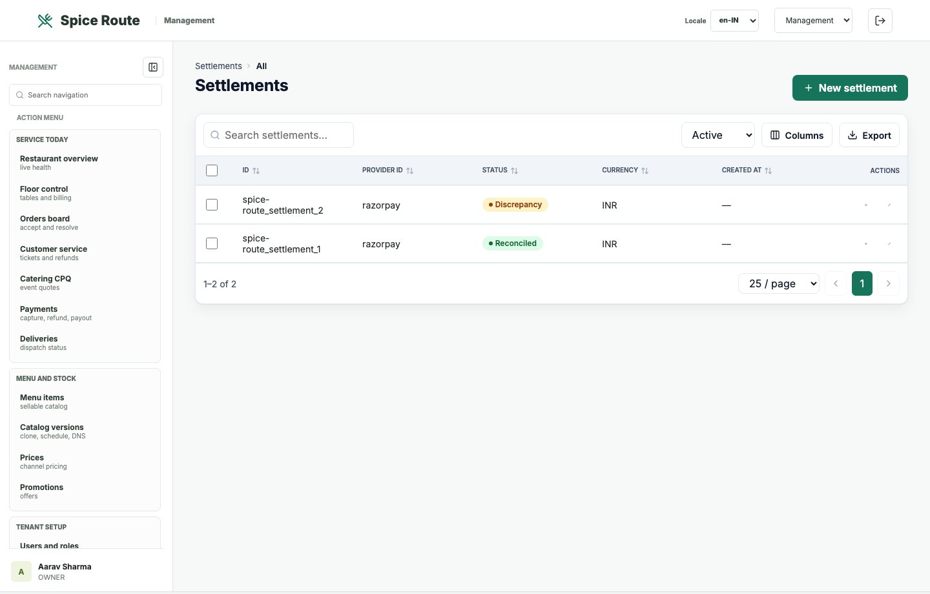The image size is (930, 594).
Task: Click the sort arrows beside Provider ID
Action: point(410,170)
